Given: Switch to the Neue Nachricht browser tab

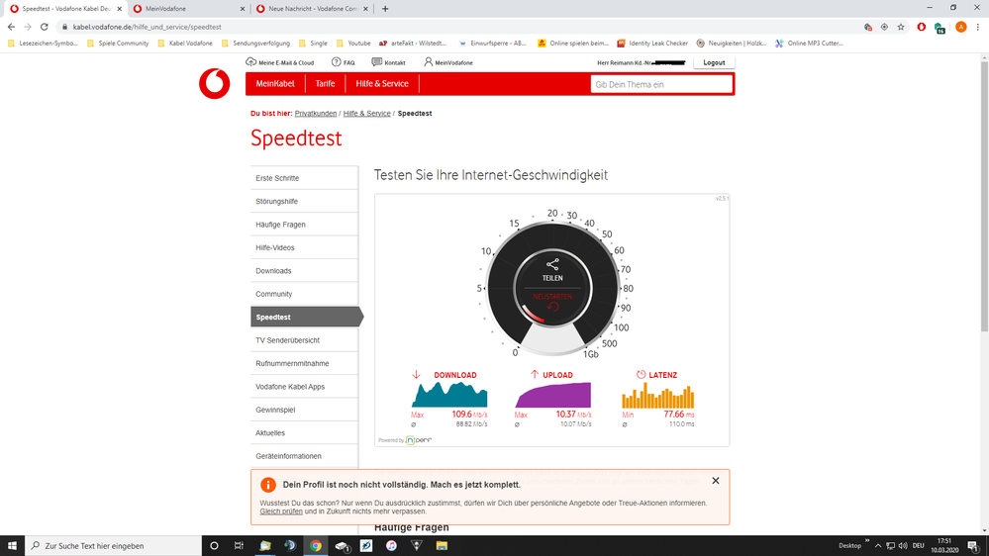Looking at the screenshot, I should [312, 9].
